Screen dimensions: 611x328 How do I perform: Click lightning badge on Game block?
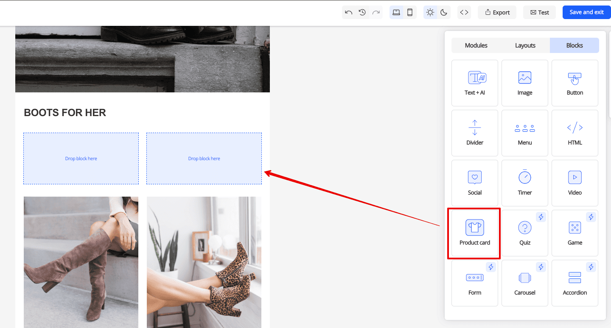(x=591, y=217)
